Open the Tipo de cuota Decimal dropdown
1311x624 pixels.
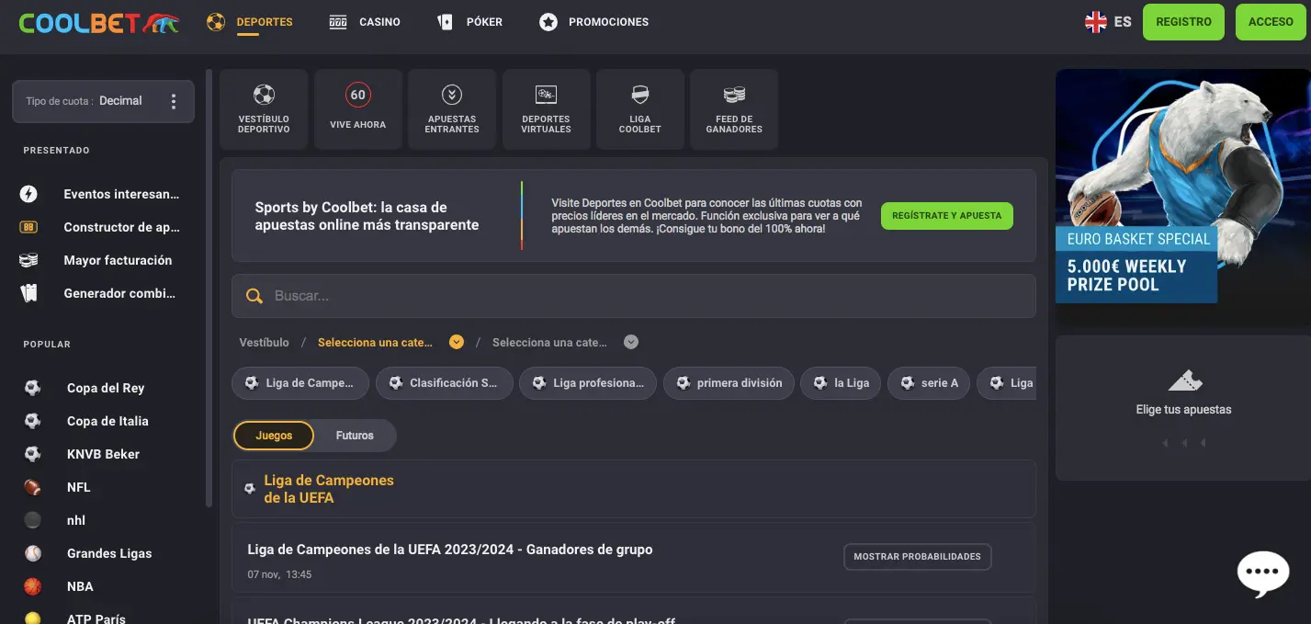(x=103, y=101)
